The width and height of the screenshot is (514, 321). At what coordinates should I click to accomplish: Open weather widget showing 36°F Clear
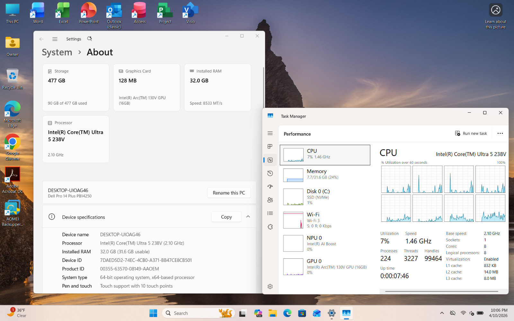click(17, 313)
